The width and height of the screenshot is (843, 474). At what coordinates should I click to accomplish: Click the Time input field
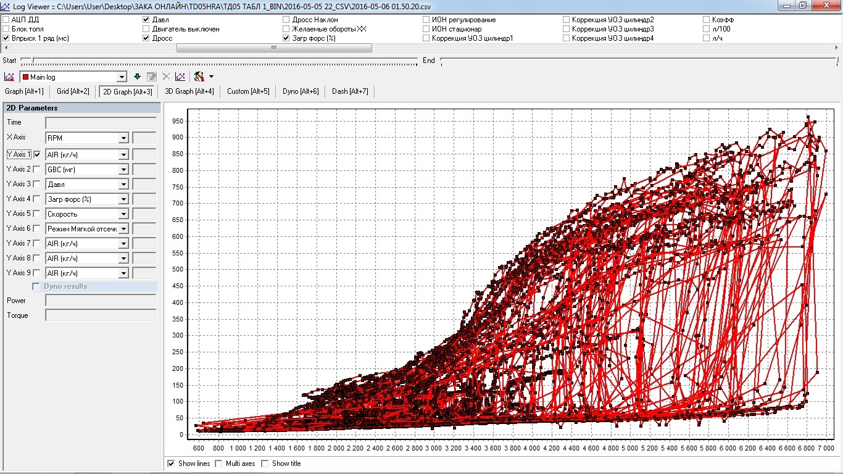(101, 123)
